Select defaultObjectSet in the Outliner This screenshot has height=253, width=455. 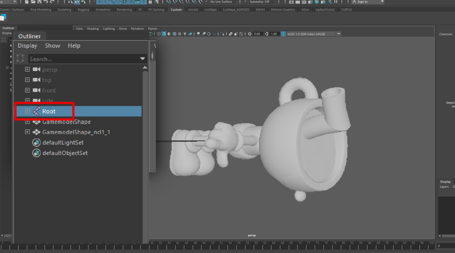65,153
